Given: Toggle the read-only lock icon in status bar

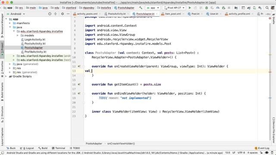Looking at the screenshot, I should pos(262,152).
